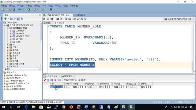Click the green plus New Connection icon
196x110 pixels.
coord(5,19)
